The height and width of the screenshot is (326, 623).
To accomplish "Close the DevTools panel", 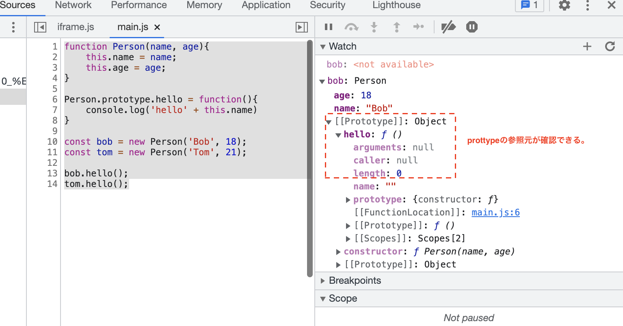I will (x=611, y=5).
